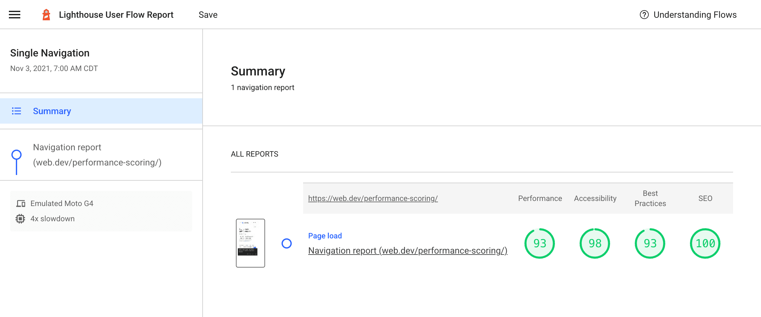Open the Navigation report detail link

(408, 250)
